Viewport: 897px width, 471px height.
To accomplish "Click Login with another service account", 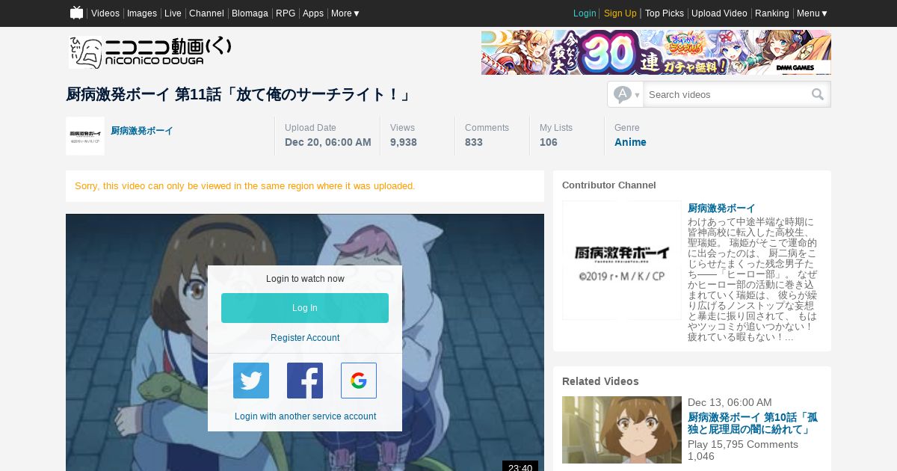I will (305, 416).
